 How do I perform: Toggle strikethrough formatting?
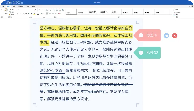point(26,13)
